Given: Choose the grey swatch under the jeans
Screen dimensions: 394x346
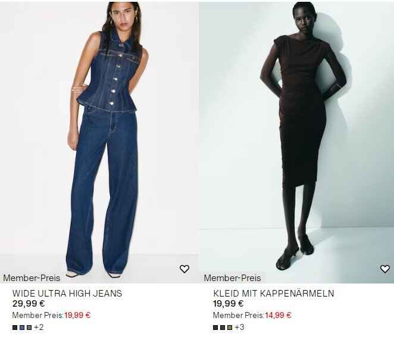Looking at the screenshot, I should [x=29, y=328].
